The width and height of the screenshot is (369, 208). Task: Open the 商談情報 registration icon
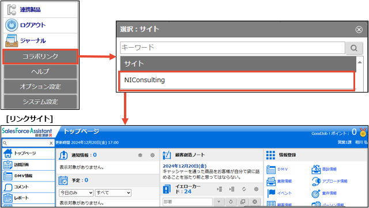316,170
